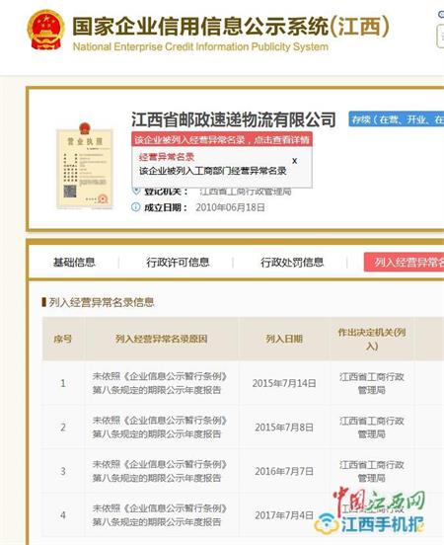This screenshot has width=444, height=545.
Task: Select the row 3 reason text
Action: (160, 471)
